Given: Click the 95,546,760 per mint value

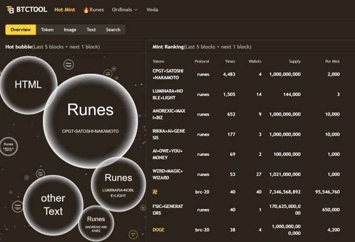Looking at the screenshot, I should [327, 192].
